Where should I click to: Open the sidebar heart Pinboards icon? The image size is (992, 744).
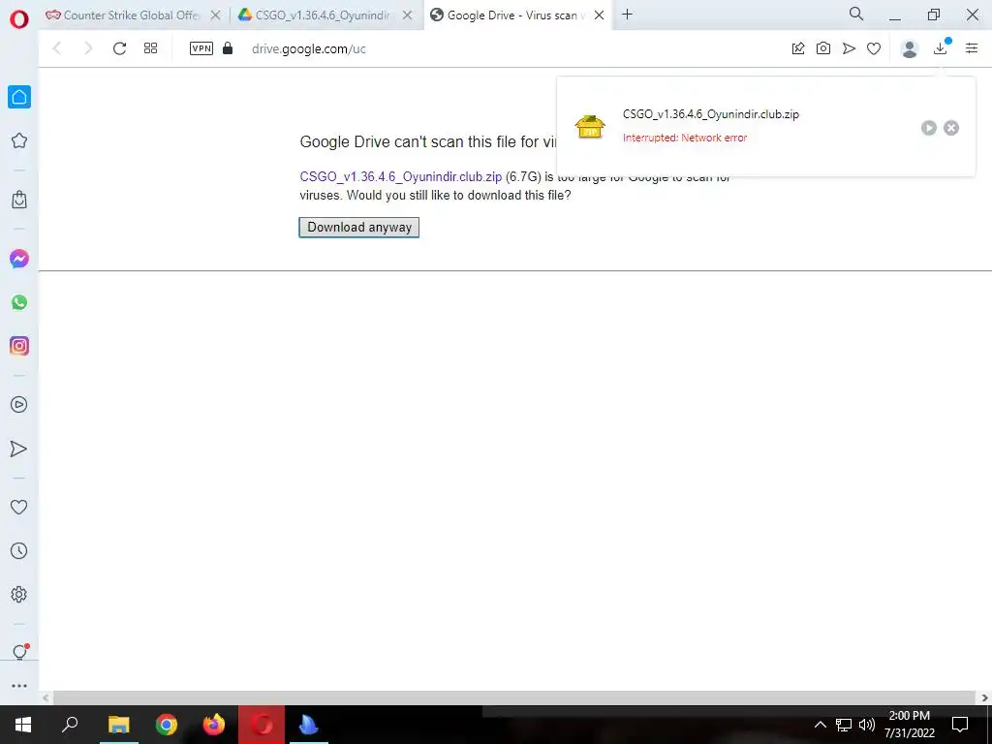[x=19, y=507]
